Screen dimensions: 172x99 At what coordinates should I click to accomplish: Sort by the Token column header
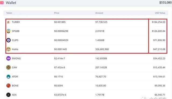[x=9, y=13]
